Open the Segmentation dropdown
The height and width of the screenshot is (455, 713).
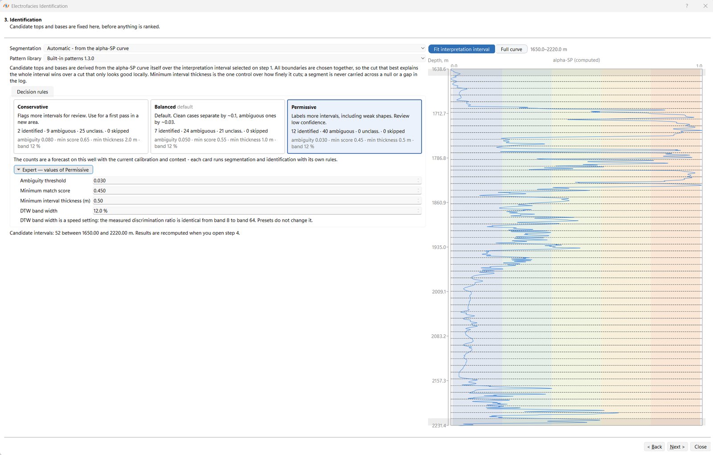pyautogui.click(x=235, y=48)
